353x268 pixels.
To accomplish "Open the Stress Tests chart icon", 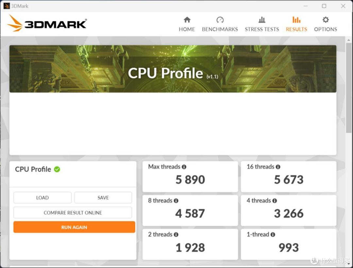I will 262,20.
